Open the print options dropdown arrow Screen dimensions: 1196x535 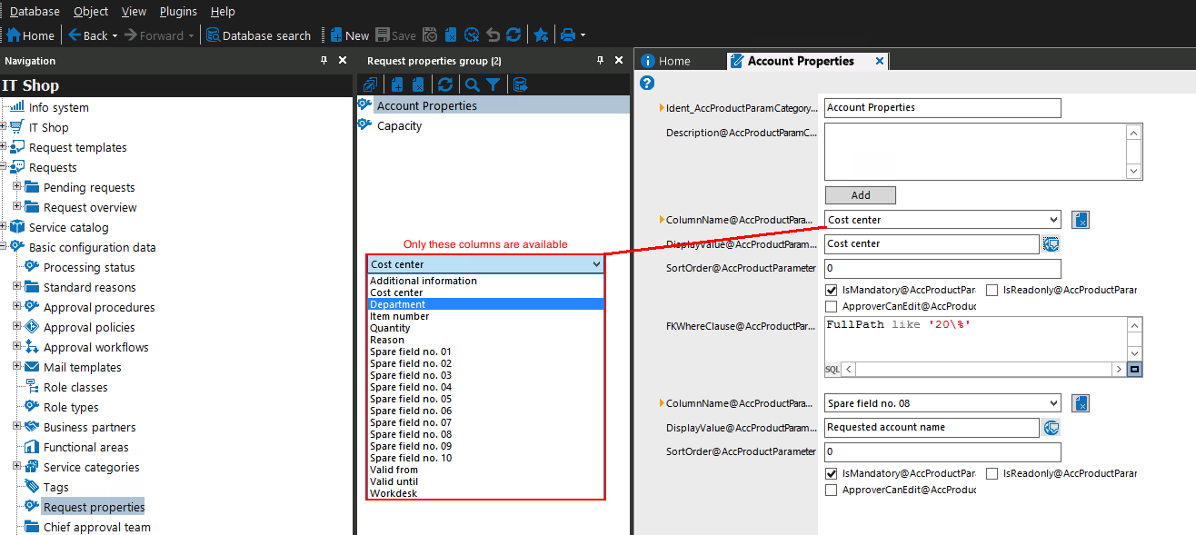click(583, 36)
